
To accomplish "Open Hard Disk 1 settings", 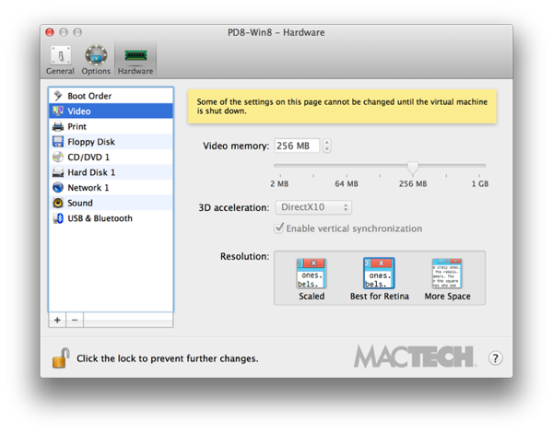I will point(90,172).
